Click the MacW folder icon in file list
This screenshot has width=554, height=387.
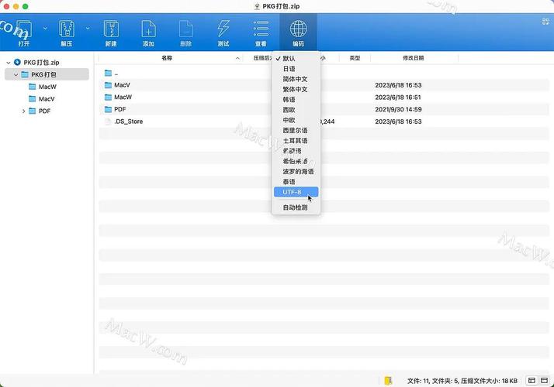[x=108, y=98]
